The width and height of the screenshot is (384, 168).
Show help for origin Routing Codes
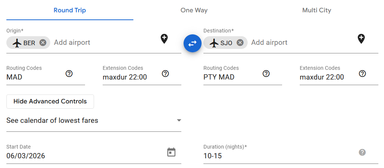pyautogui.click(x=69, y=74)
